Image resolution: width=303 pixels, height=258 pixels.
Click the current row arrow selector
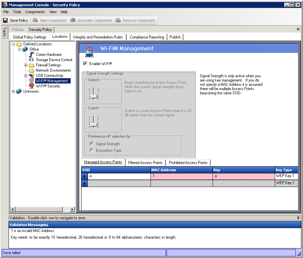coord(84,176)
